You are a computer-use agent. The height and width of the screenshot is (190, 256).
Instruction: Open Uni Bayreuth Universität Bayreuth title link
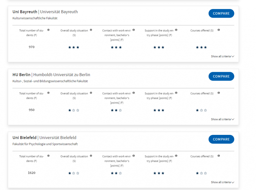(45, 12)
